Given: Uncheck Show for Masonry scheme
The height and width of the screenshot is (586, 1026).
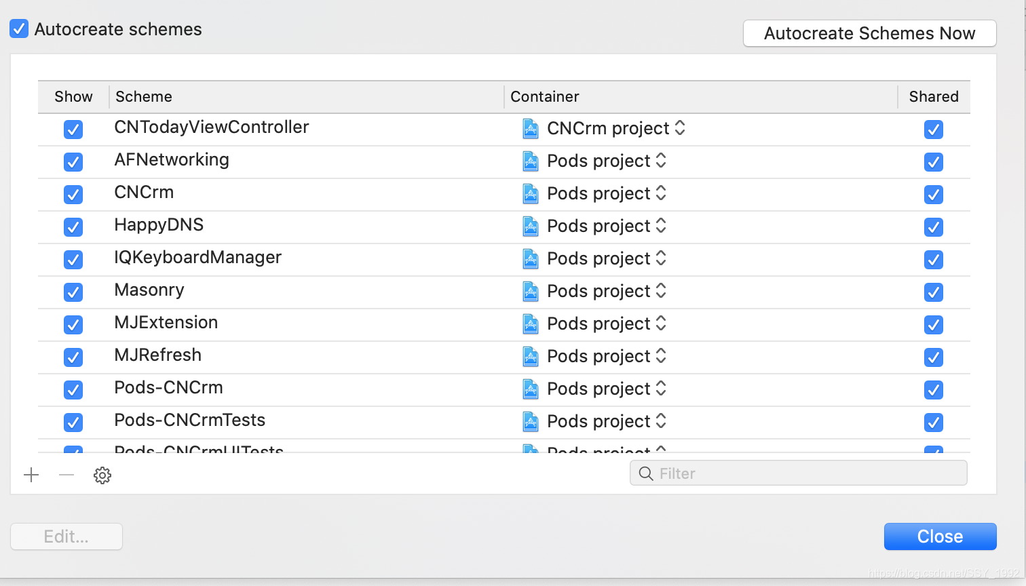Looking at the screenshot, I should [x=73, y=292].
